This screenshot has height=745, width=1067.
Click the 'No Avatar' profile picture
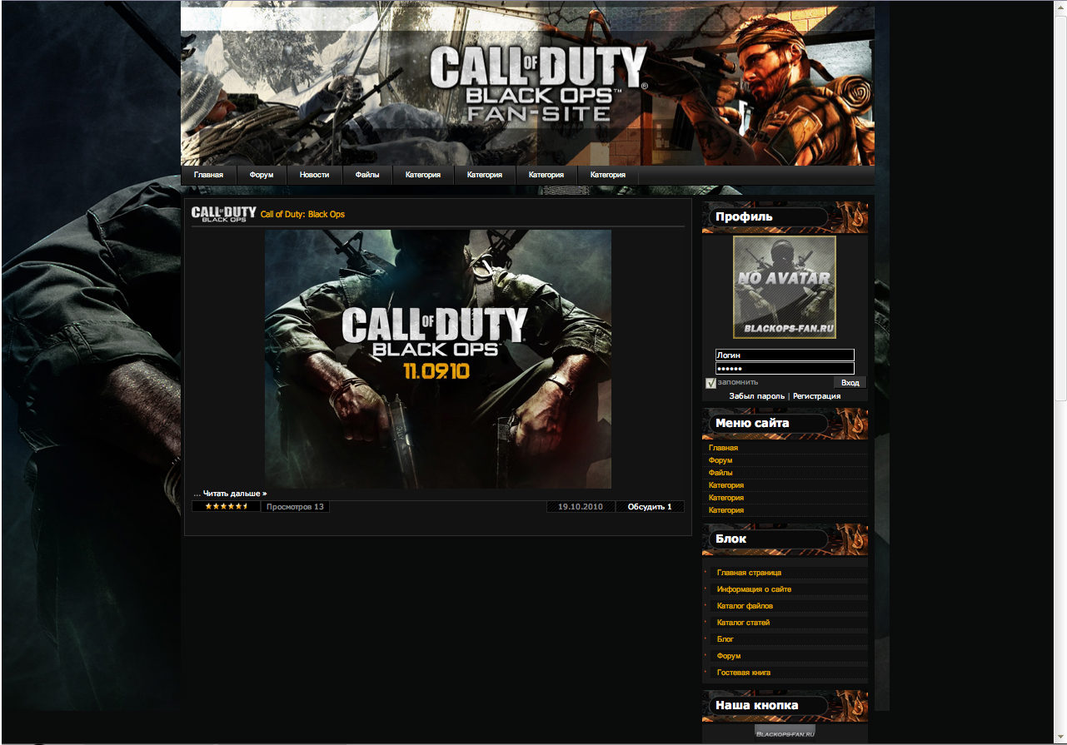click(x=785, y=287)
